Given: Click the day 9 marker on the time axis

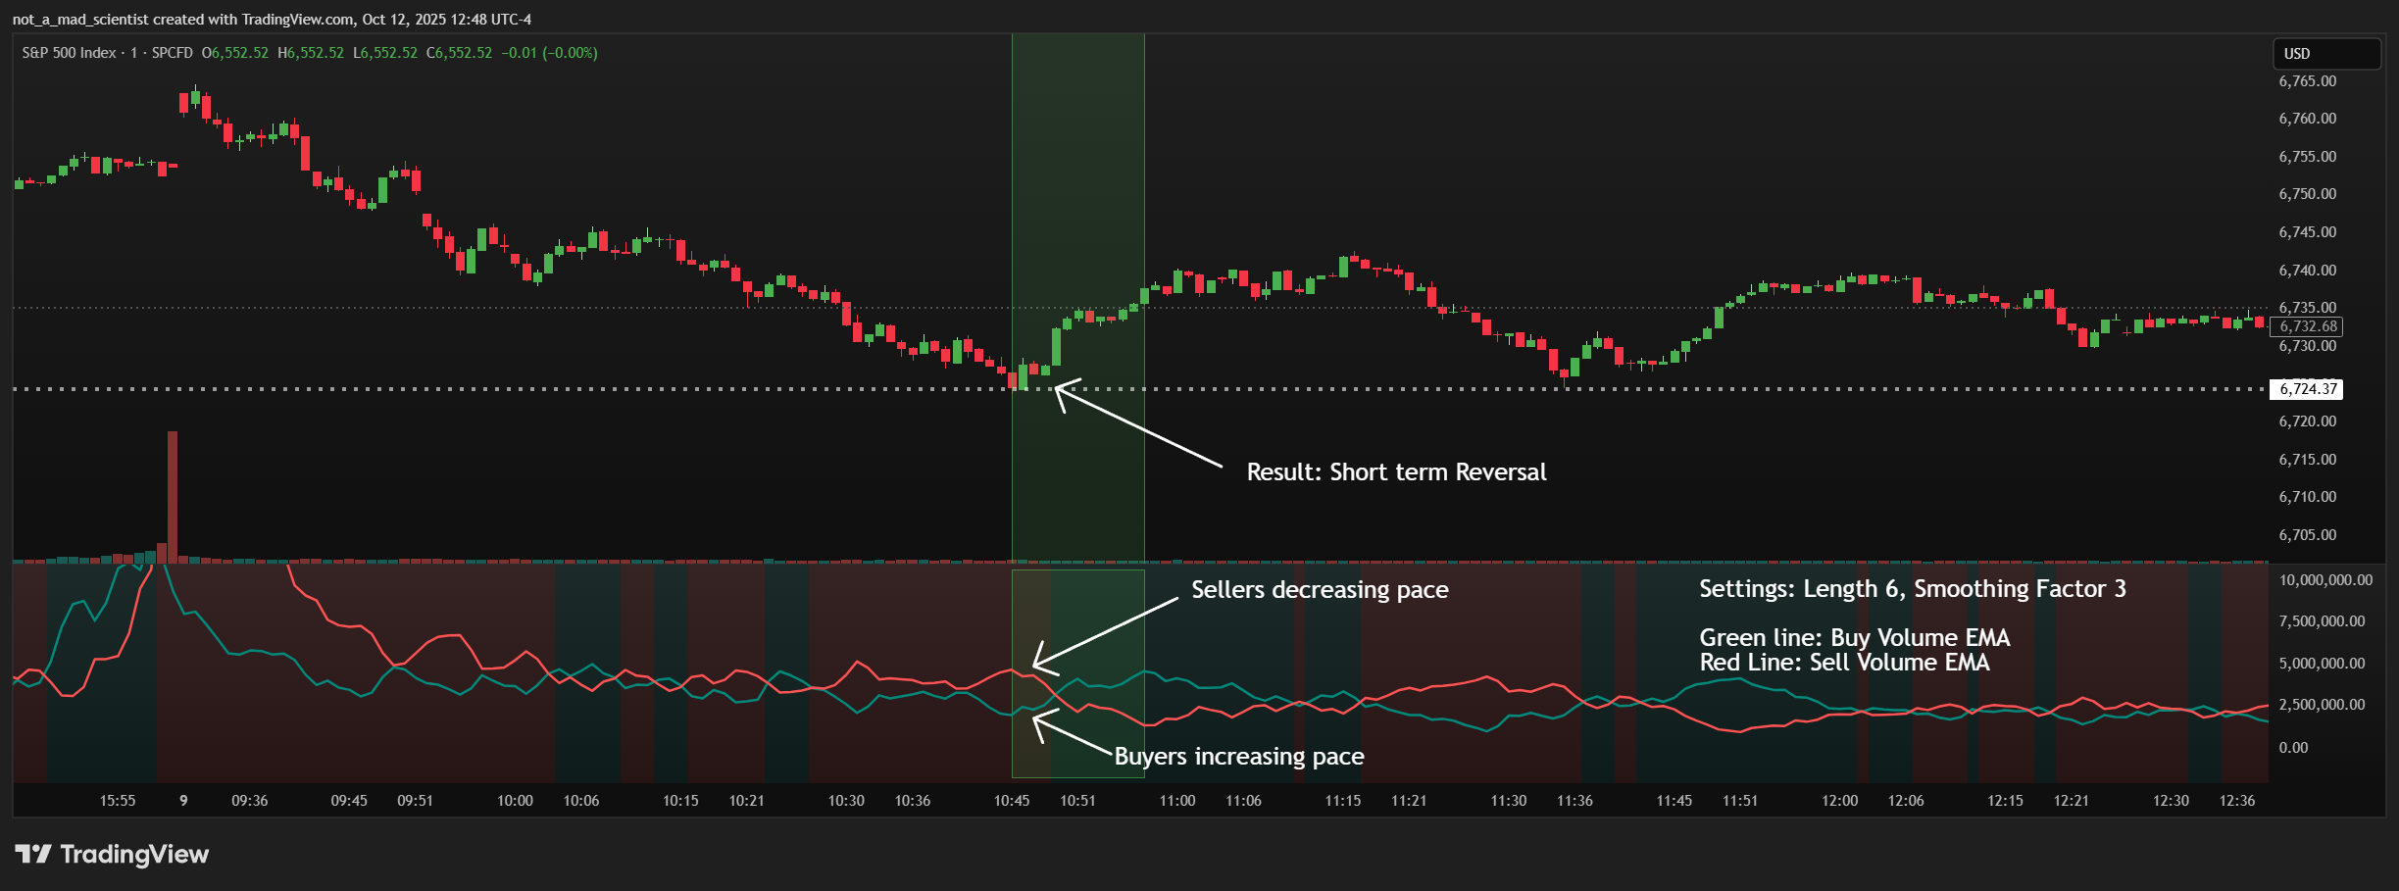Looking at the screenshot, I should pos(183,801).
